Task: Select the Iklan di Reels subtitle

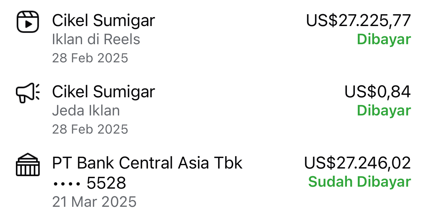Action: point(96,40)
